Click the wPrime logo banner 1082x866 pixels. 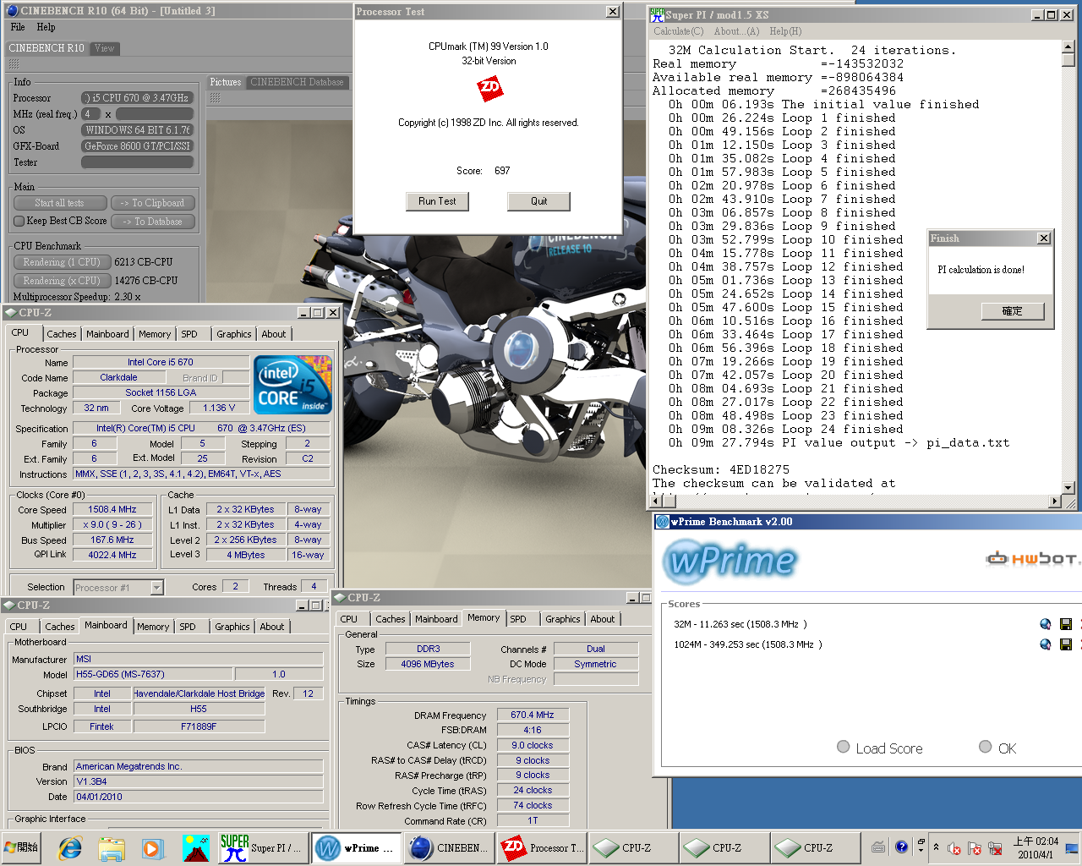(730, 561)
